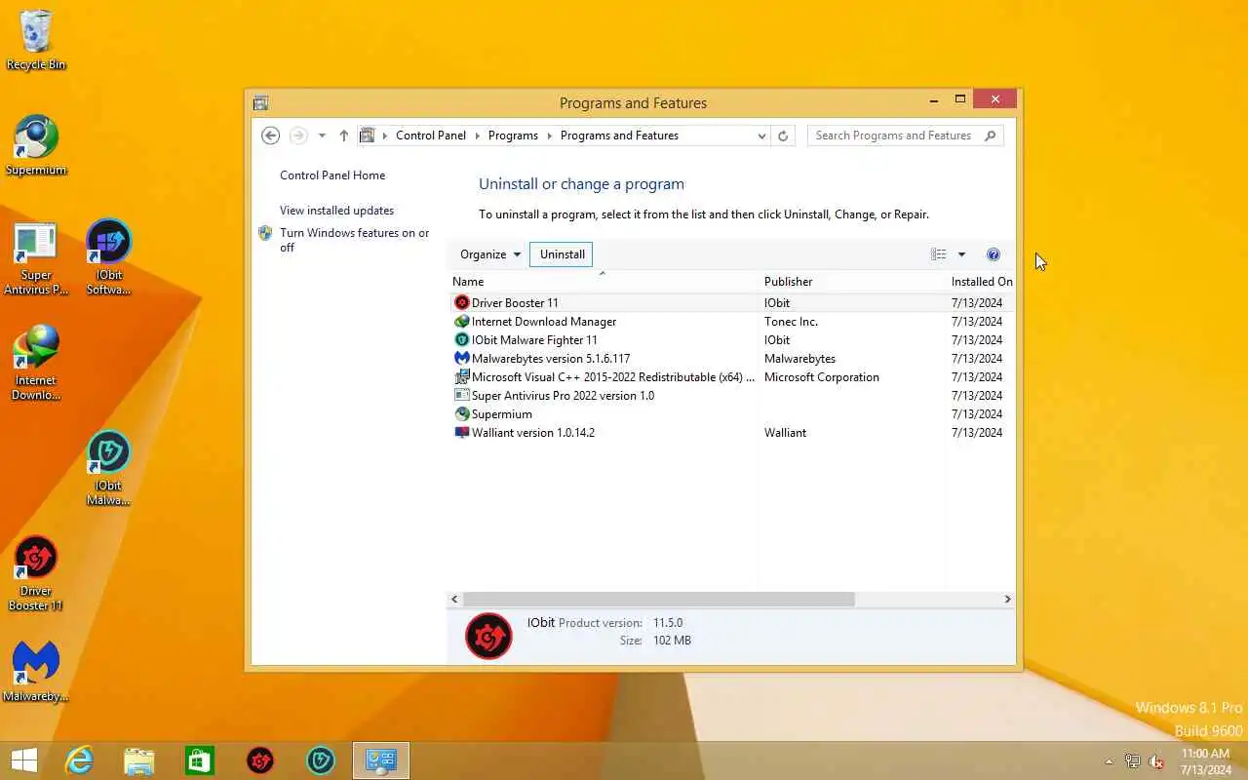This screenshot has width=1248, height=780.
Task: Click the scroll right arrow
Action: click(x=1007, y=600)
